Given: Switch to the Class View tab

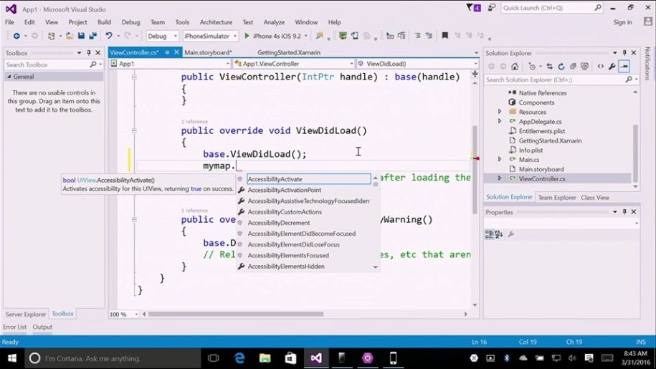Looking at the screenshot, I should tap(595, 197).
